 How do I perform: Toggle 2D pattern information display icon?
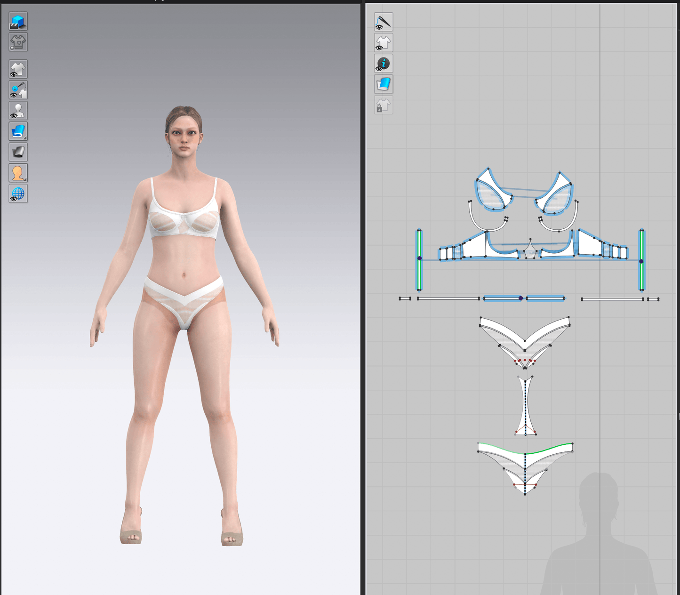pyautogui.click(x=384, y=64)
